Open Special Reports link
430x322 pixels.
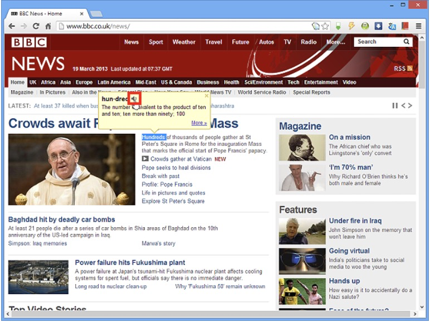pos(311,92)
